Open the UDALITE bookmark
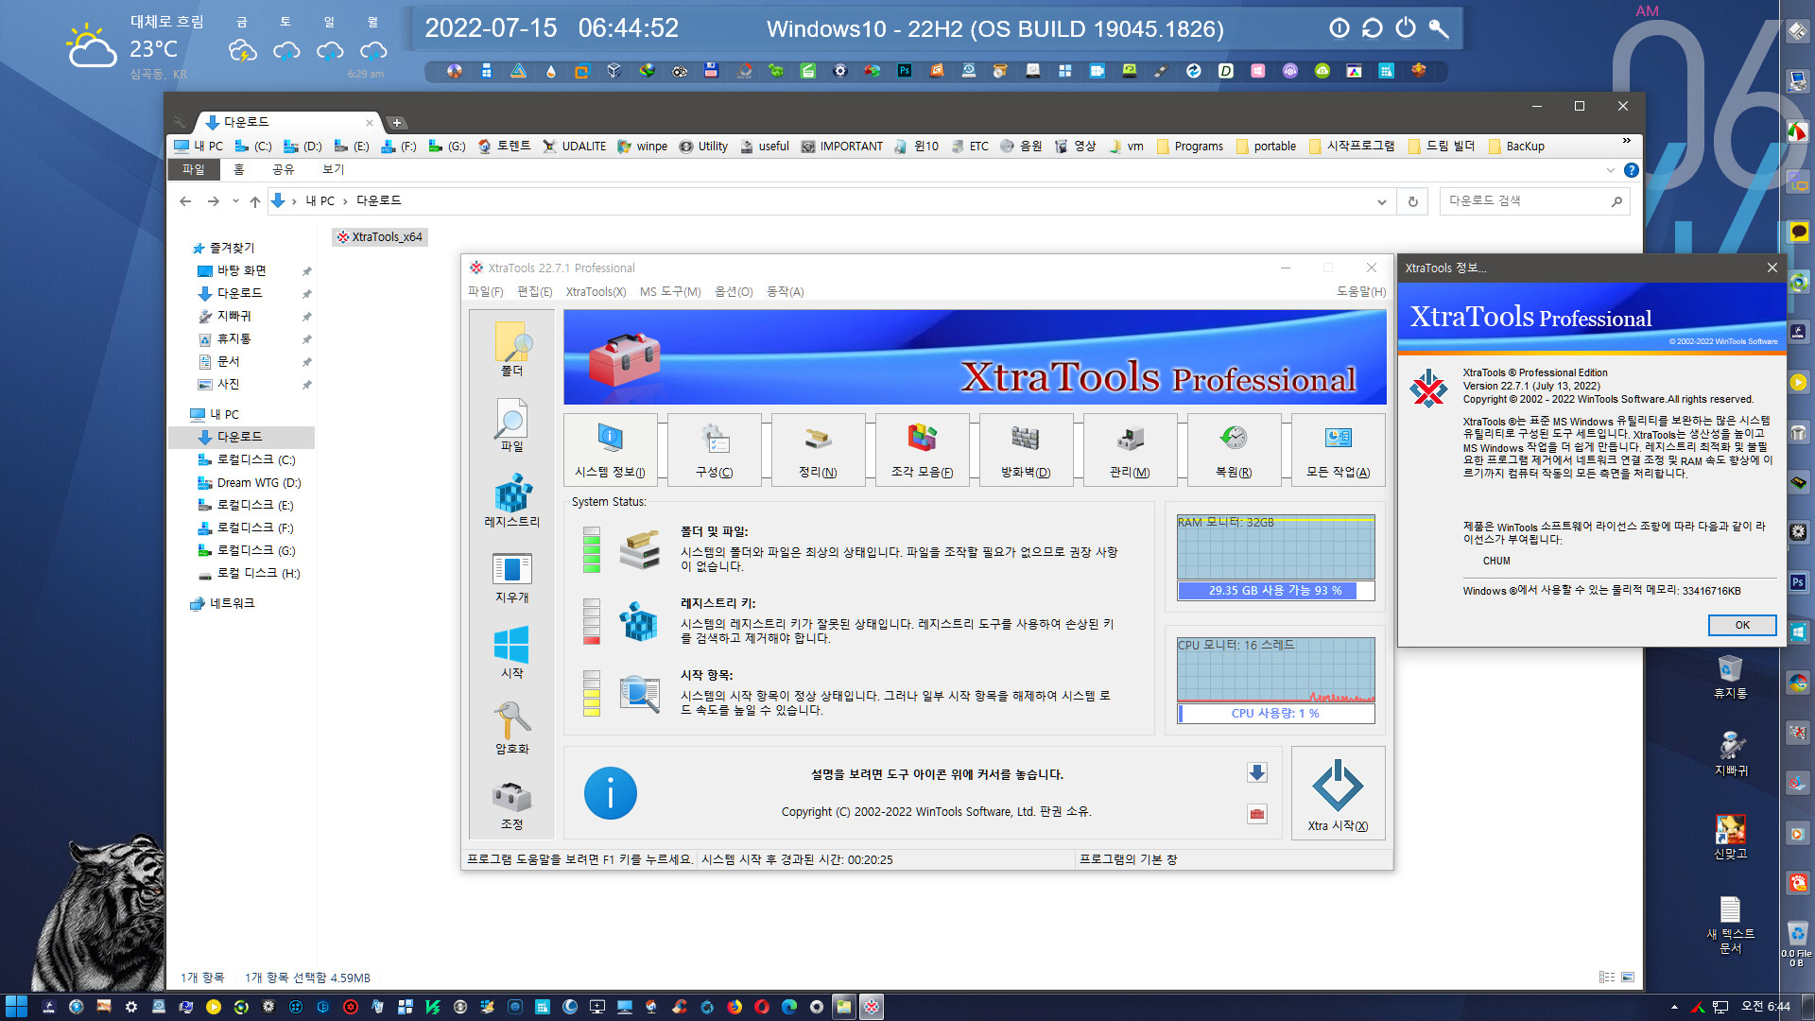Viewport: 1815px width, 1021px height. click(x=575, y=146)
